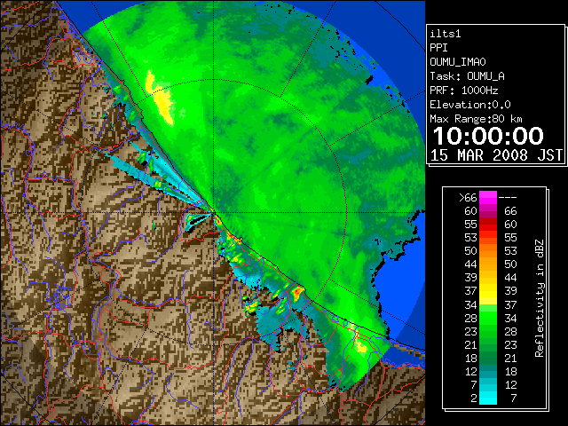This screenshot has height=426, width=568.
Task: Click the 'ilts1' label in info panel
Action: tap(446, 34)
